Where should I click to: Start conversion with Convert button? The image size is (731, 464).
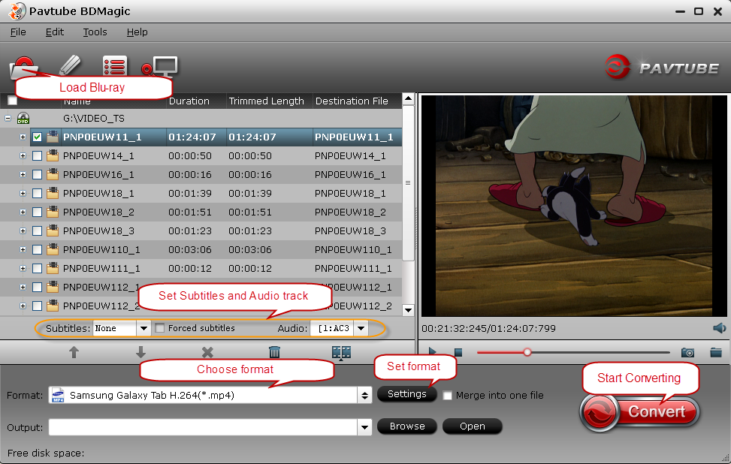[640, 412]
